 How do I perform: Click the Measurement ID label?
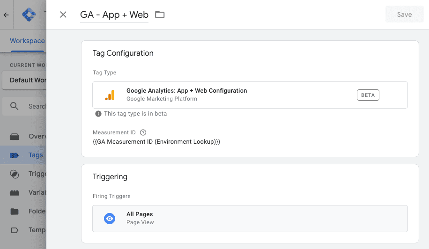[x=114, y=132]
